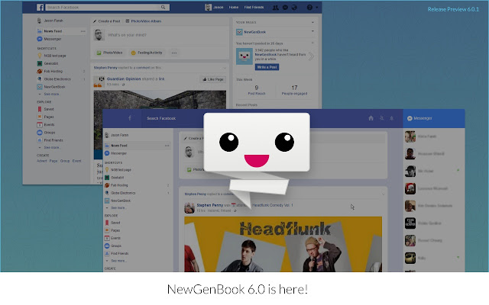Open News Feed options dots in front window

tap(167, 146)
